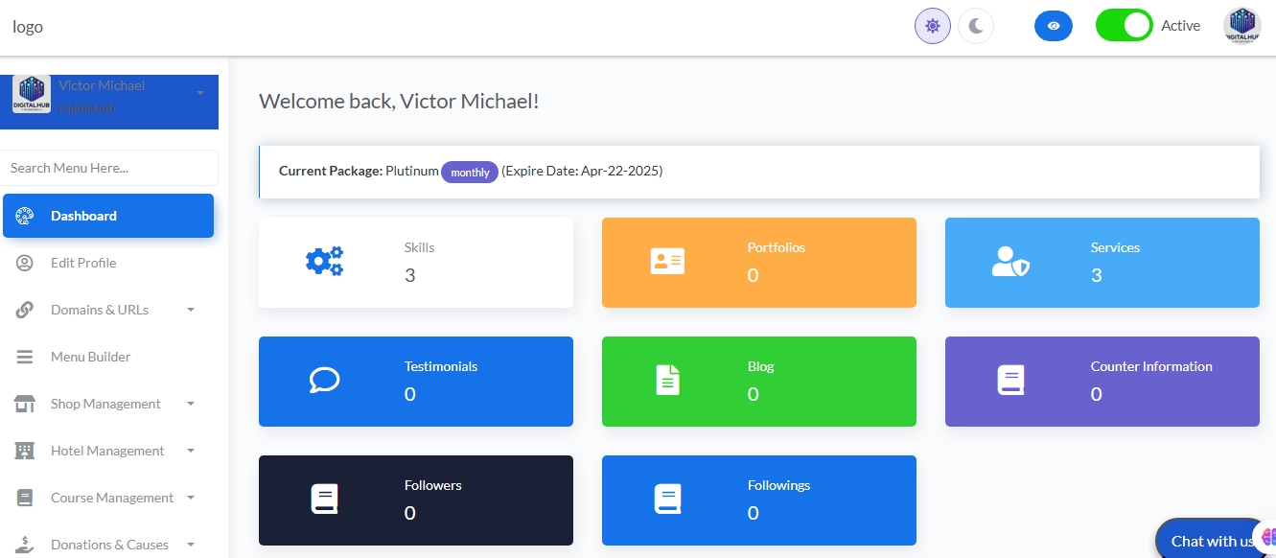Click the Blog document icon
The height and width of the screenshot is (558, 1276).
[667, 381]
